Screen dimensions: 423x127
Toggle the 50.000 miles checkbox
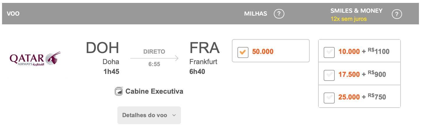click(x=243, y=52)
